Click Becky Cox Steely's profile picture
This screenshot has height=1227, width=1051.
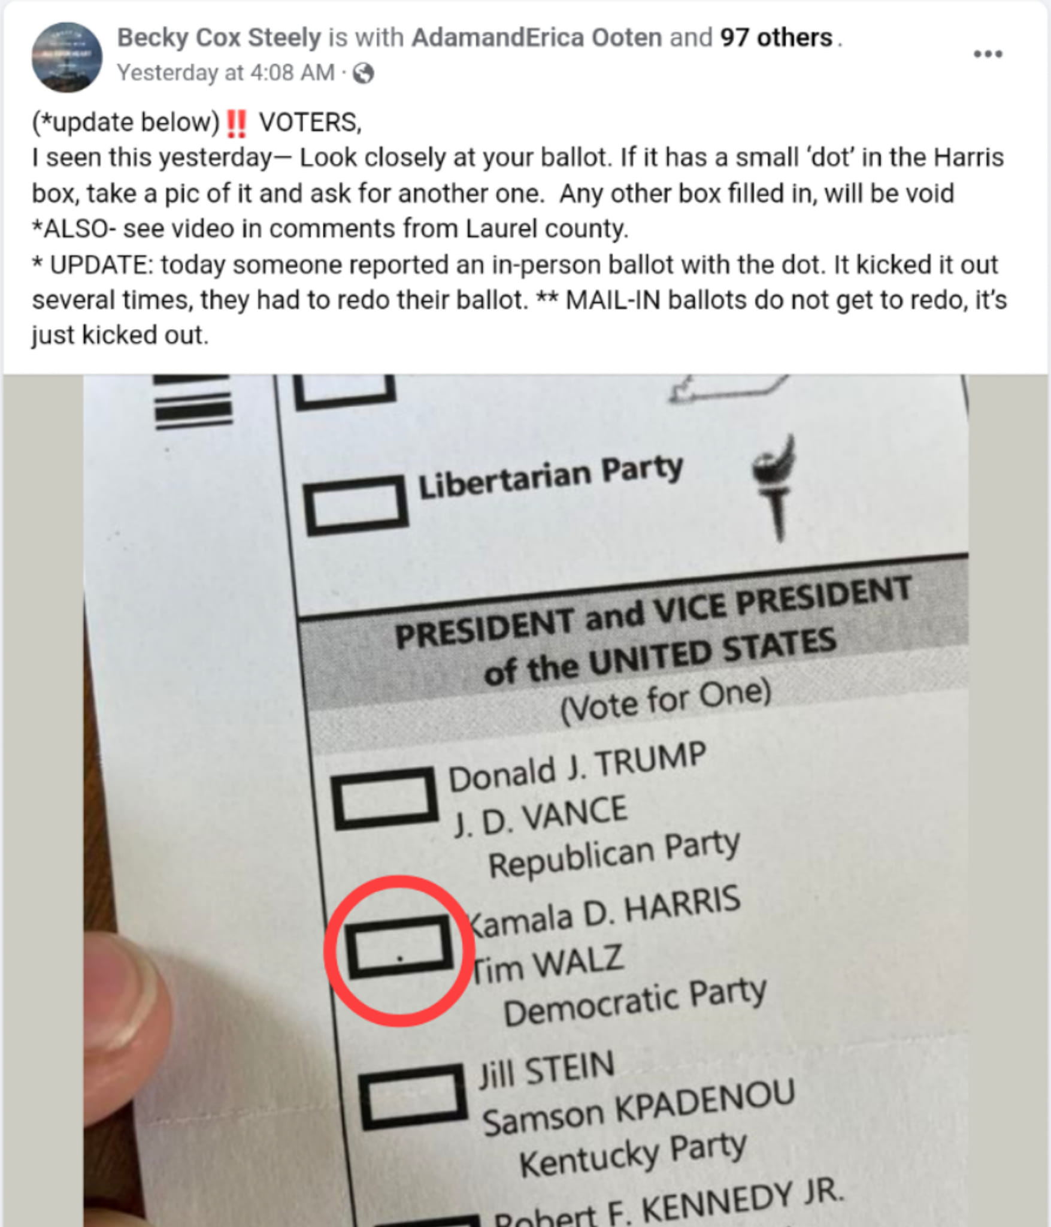click(x=66, y=58)
